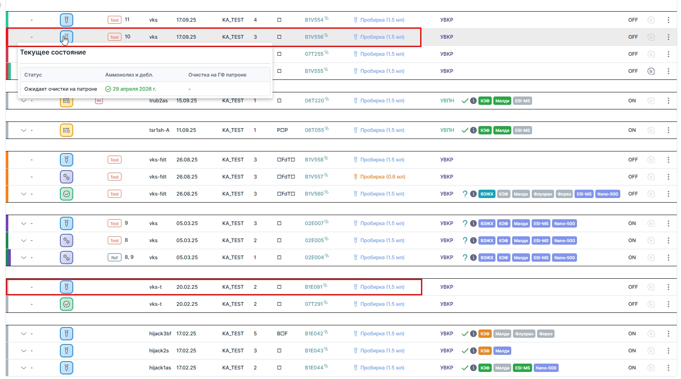Open the 02E004 sample link

click(x=314, y=258)
